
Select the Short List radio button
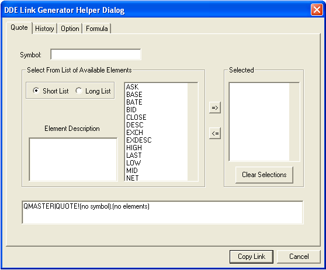point(51,91)
